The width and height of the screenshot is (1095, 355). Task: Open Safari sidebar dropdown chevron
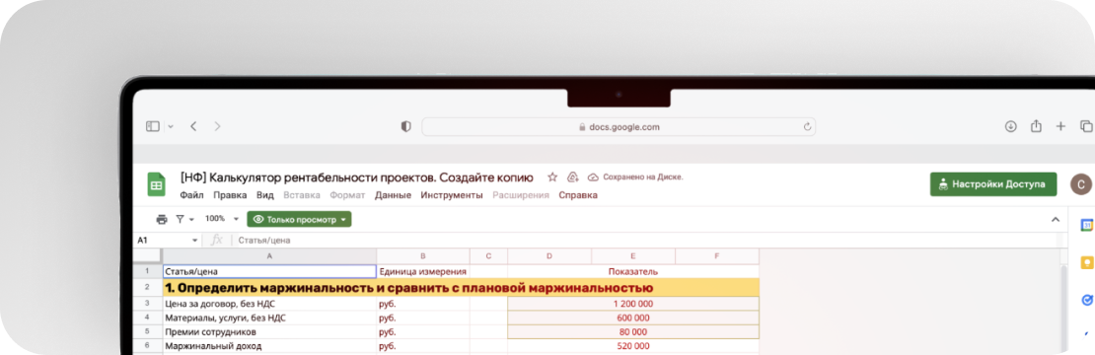coord(171,127)
